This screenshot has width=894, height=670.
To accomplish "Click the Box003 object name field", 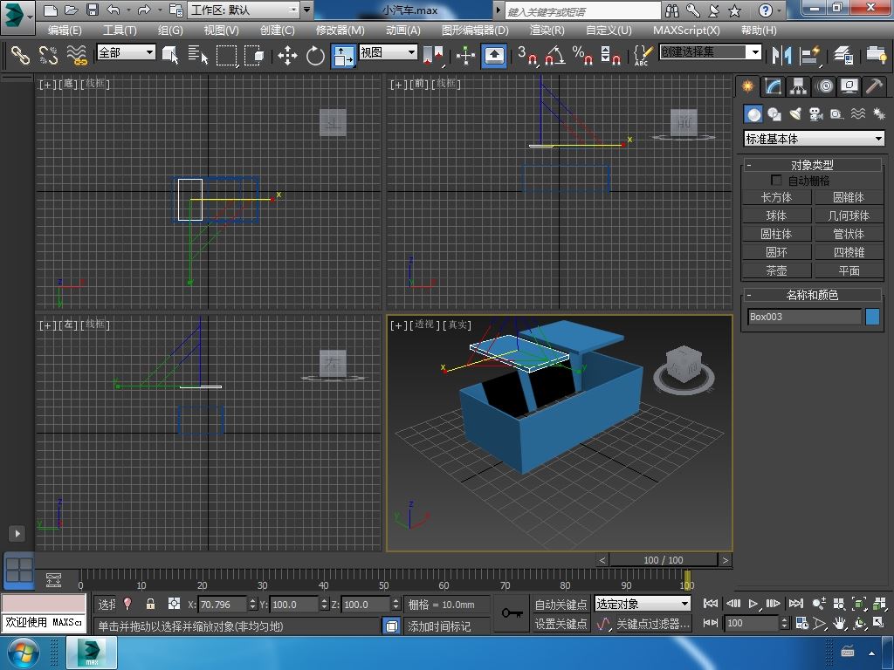I will click(804, 317).
